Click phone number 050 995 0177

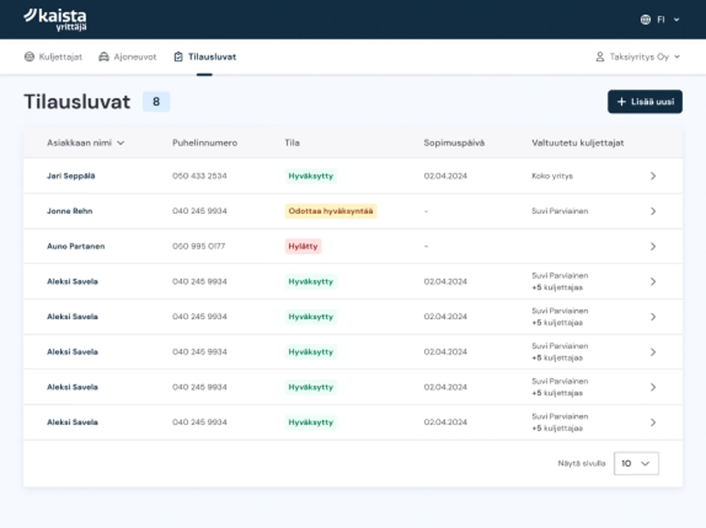198,246
